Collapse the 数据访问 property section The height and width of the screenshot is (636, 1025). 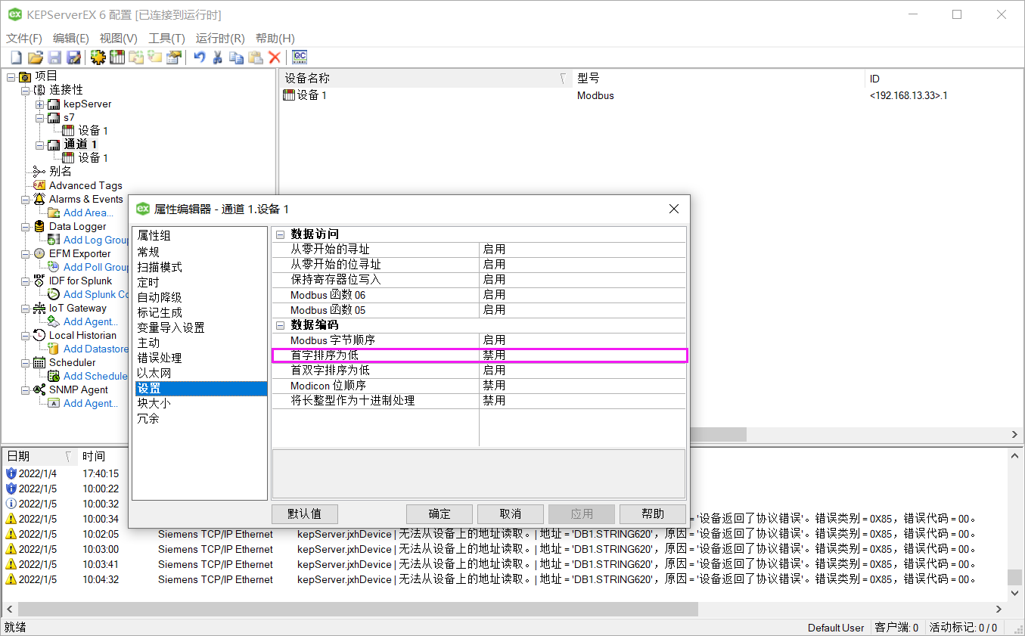click(280, 234)
